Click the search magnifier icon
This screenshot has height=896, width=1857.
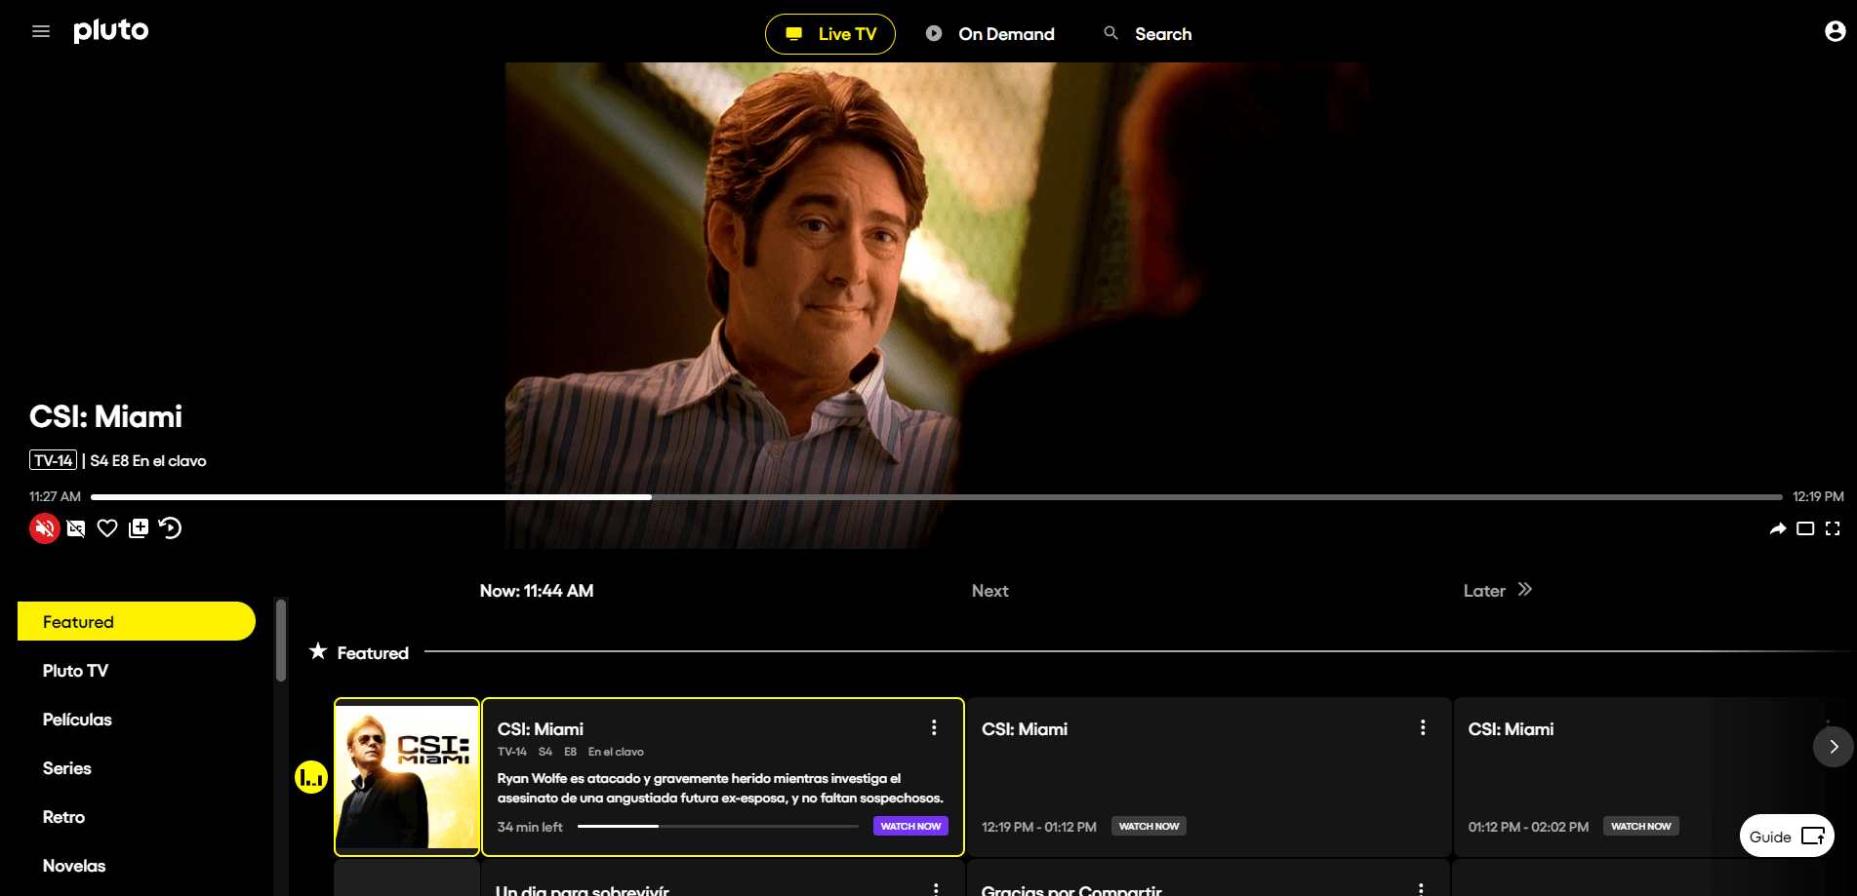pyautogui.click(x=1110, y=33)
